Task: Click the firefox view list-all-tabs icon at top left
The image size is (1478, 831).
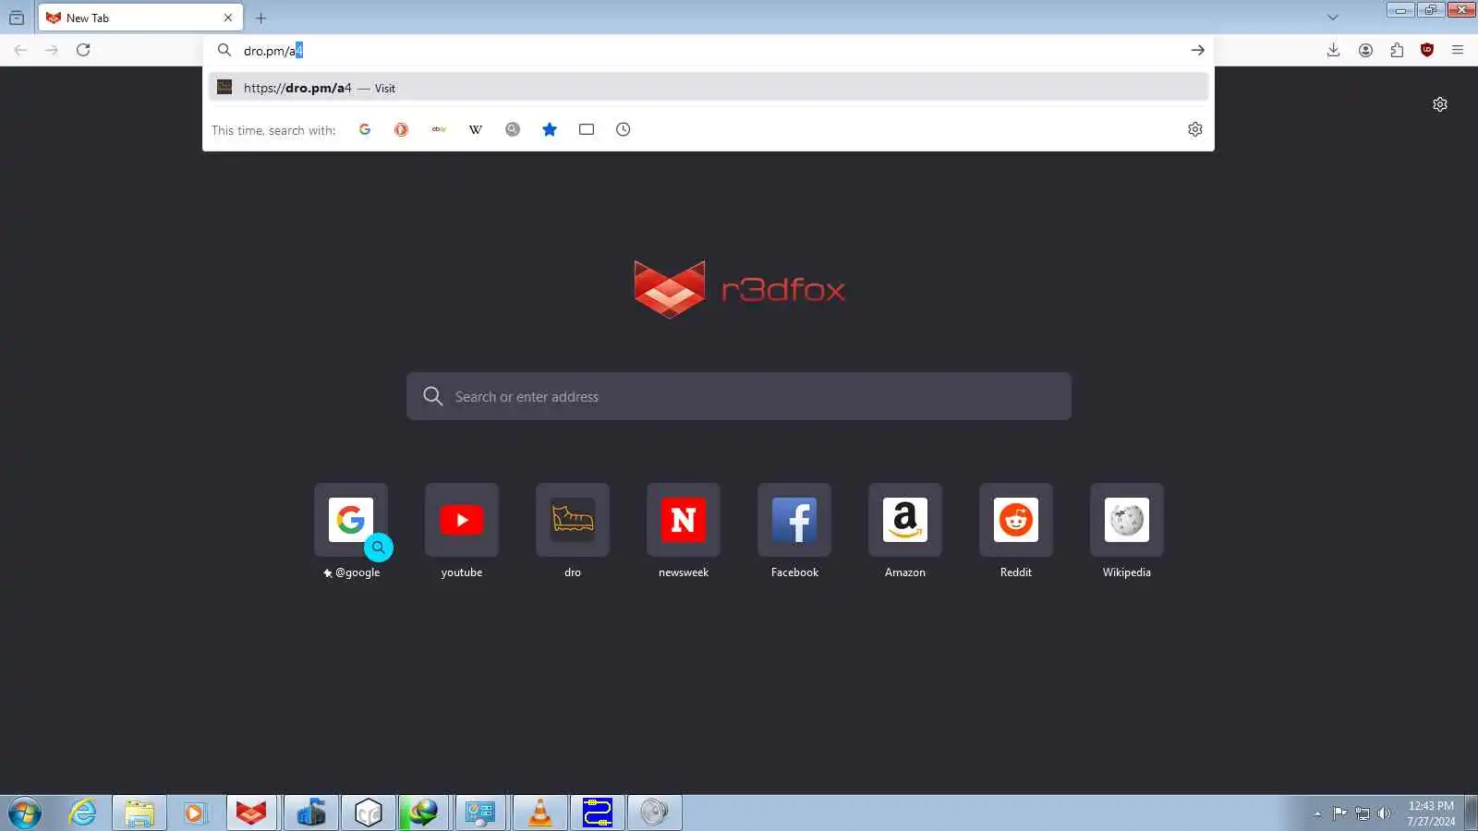Action: click(17, 18)
